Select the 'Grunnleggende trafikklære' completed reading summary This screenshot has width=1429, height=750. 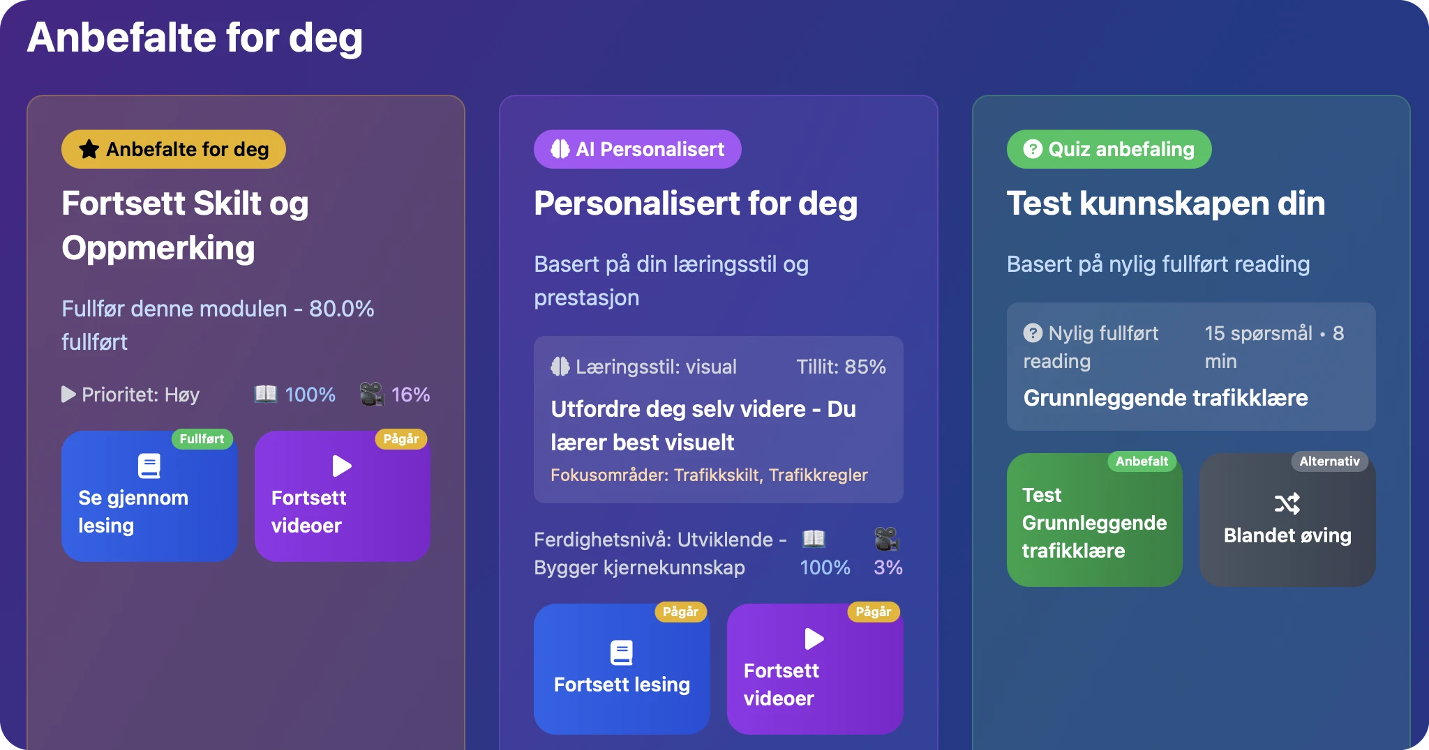click(x=1165, y=398)
